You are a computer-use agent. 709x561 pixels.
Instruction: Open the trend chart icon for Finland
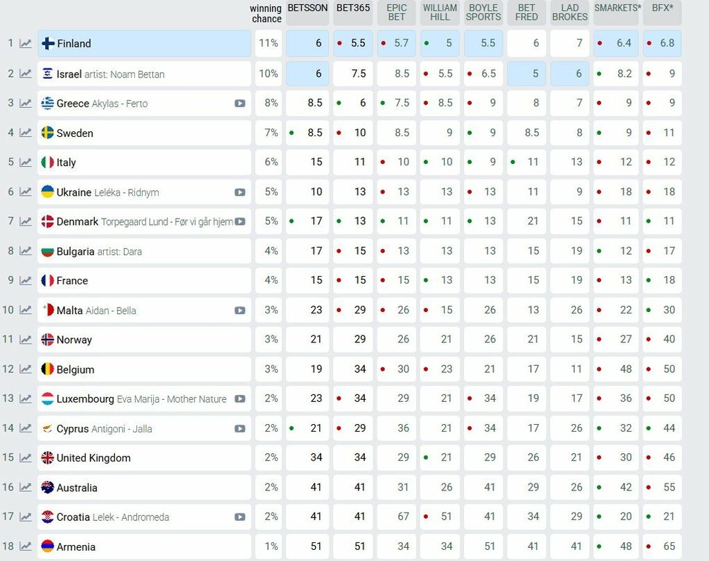point(26,44)
